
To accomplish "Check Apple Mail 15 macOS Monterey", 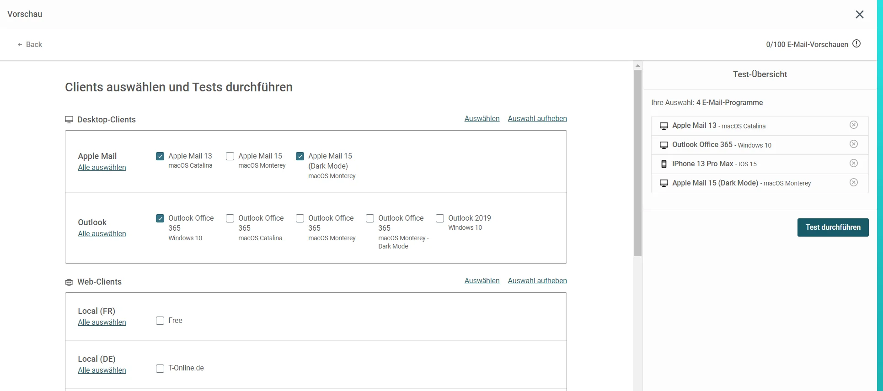I will tap(230, 156).
